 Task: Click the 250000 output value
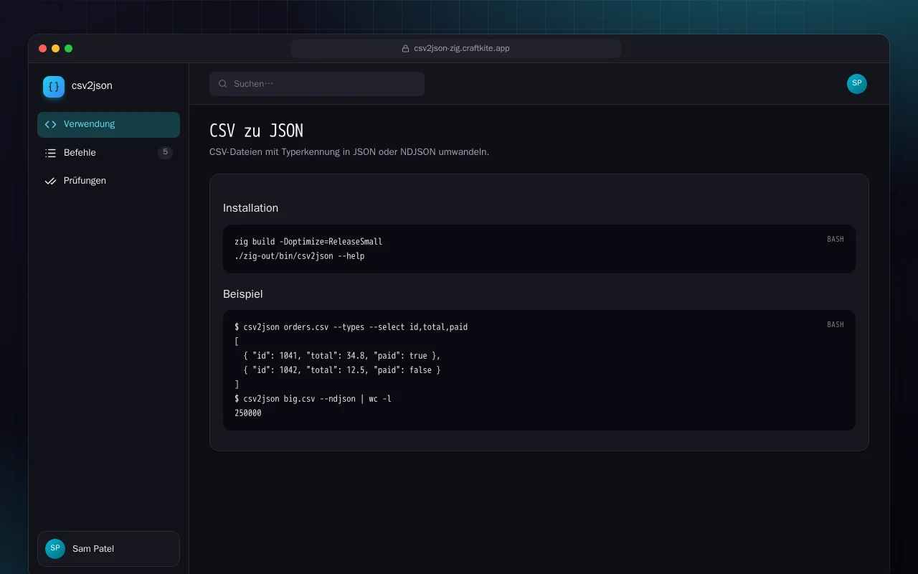[x=248, y=413]
